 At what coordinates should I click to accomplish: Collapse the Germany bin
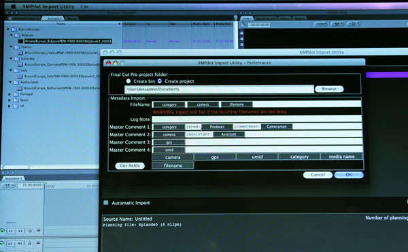[x=11, y=58]
